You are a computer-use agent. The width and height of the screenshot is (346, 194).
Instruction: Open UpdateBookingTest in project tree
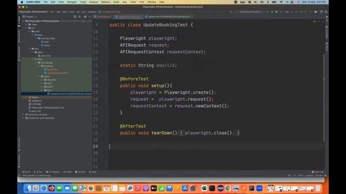tap(56, 73)
